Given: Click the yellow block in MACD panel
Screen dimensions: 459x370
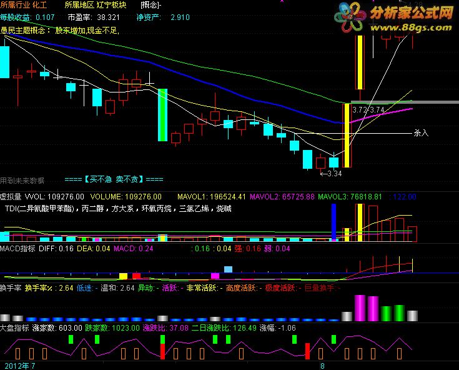Looking at the screenshot, I should tap(123, 276).
